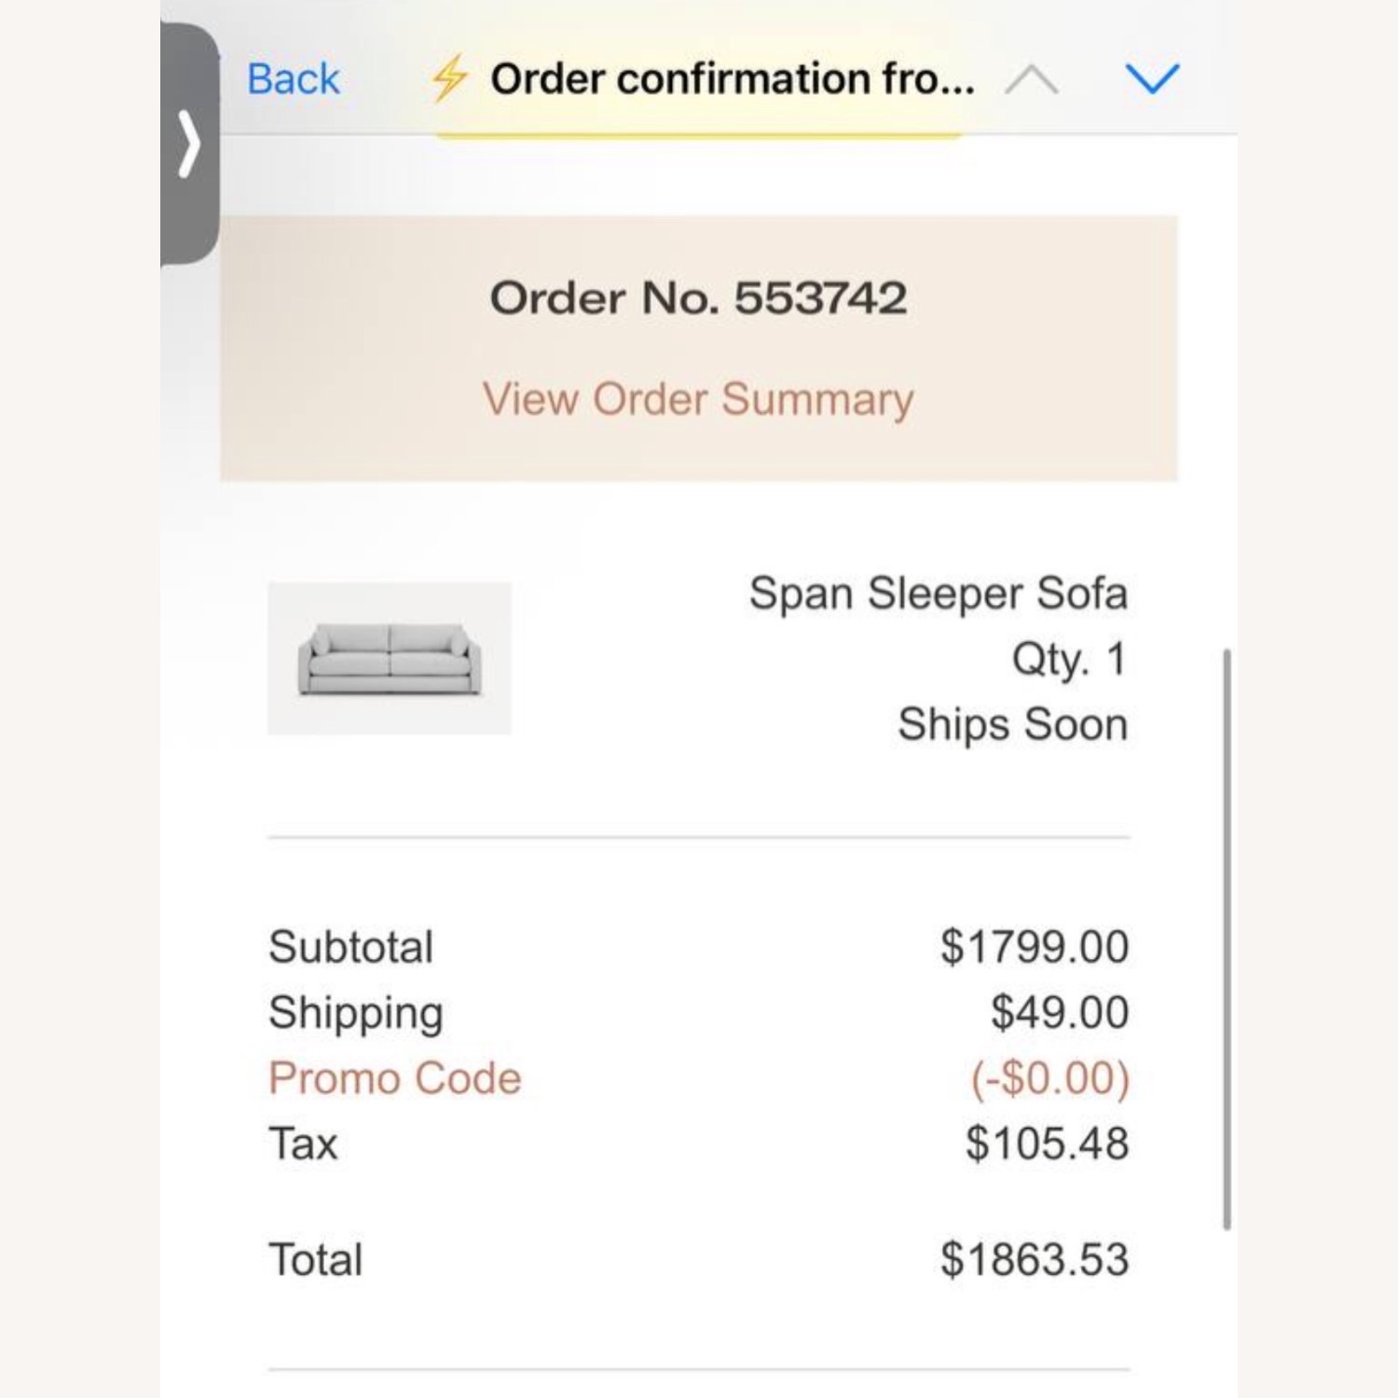Open View Order Summary
This screenshot has height=1398, width=1398.
coord(697,399)
